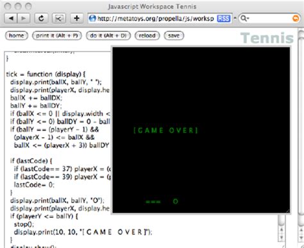Click the resize grip of the game display

pos(287,211)
